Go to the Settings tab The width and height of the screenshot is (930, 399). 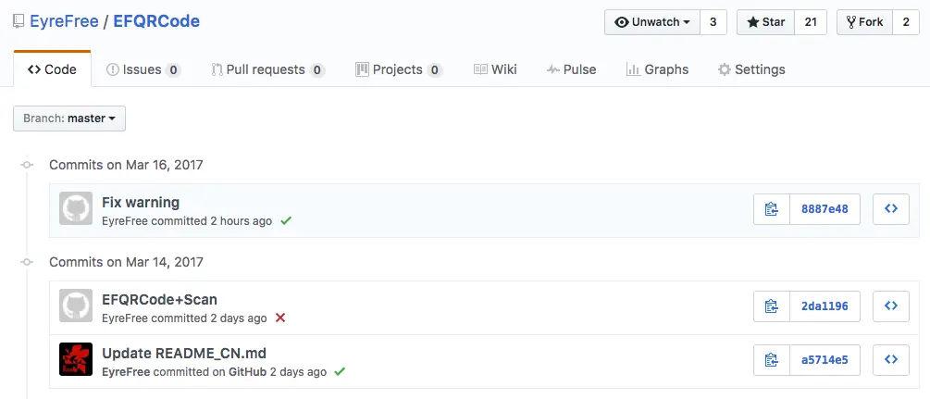tap(751, 69)
